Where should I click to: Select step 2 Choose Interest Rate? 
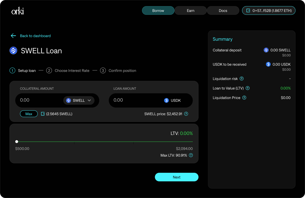tap(68, 71)
